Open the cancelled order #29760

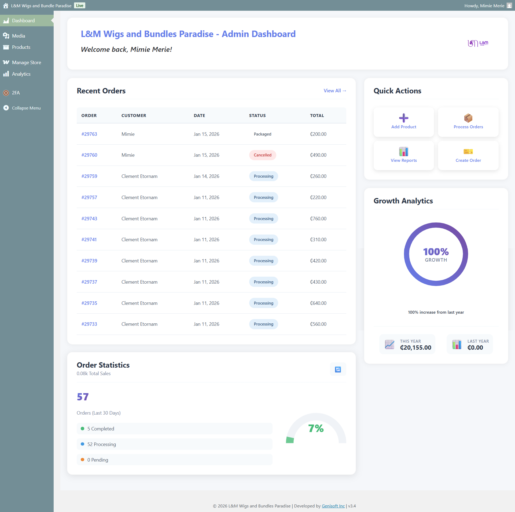(89, 155)
